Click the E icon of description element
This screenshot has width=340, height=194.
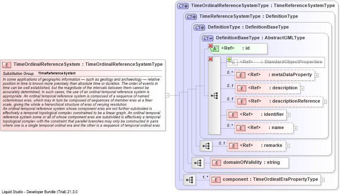click(x=242, y=89)
